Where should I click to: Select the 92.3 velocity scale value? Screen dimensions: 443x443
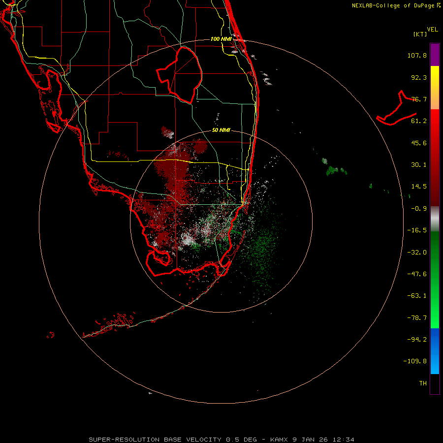[419, 77]
